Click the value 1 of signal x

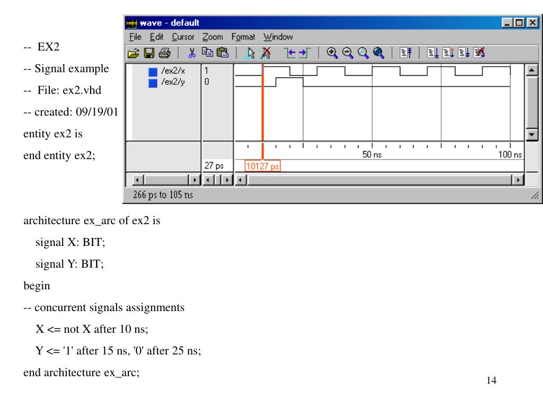[206, 70]
